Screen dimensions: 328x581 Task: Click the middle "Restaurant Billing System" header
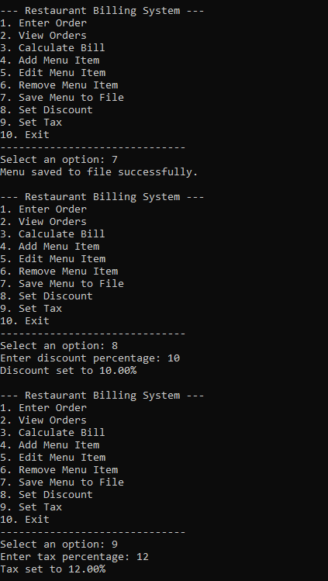102,197
